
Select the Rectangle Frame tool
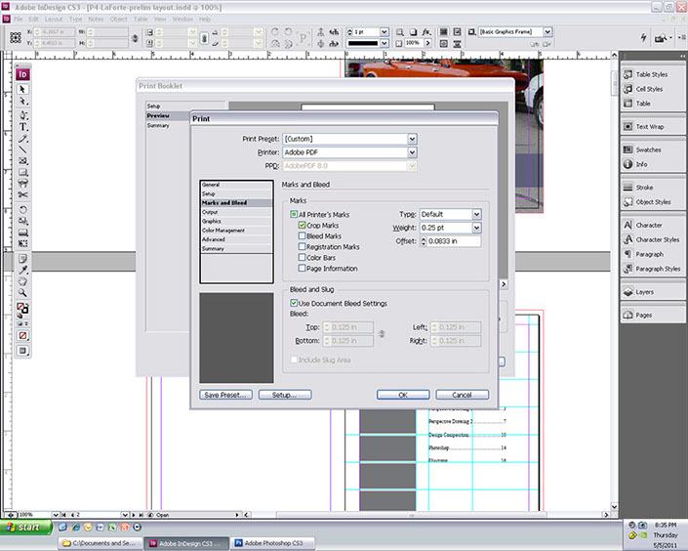coord(22,161)
